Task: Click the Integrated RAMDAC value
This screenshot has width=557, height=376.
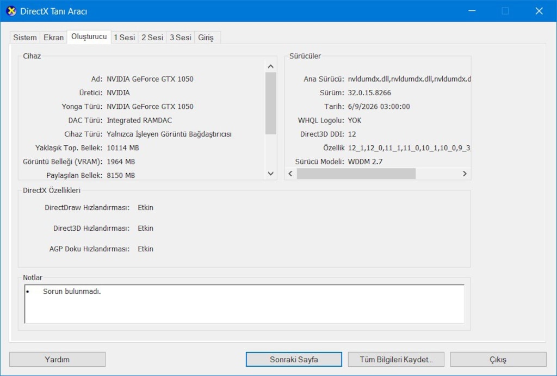Action: point(139,120)
